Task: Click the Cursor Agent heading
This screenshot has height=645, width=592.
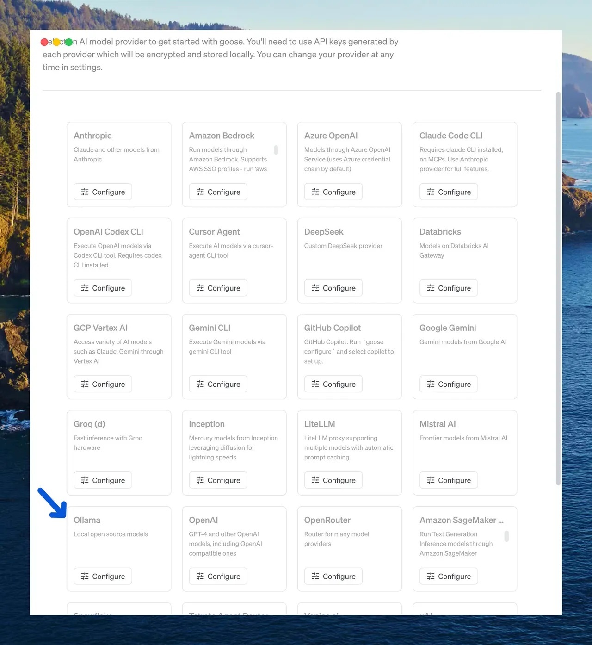Action: click(214, 232)
